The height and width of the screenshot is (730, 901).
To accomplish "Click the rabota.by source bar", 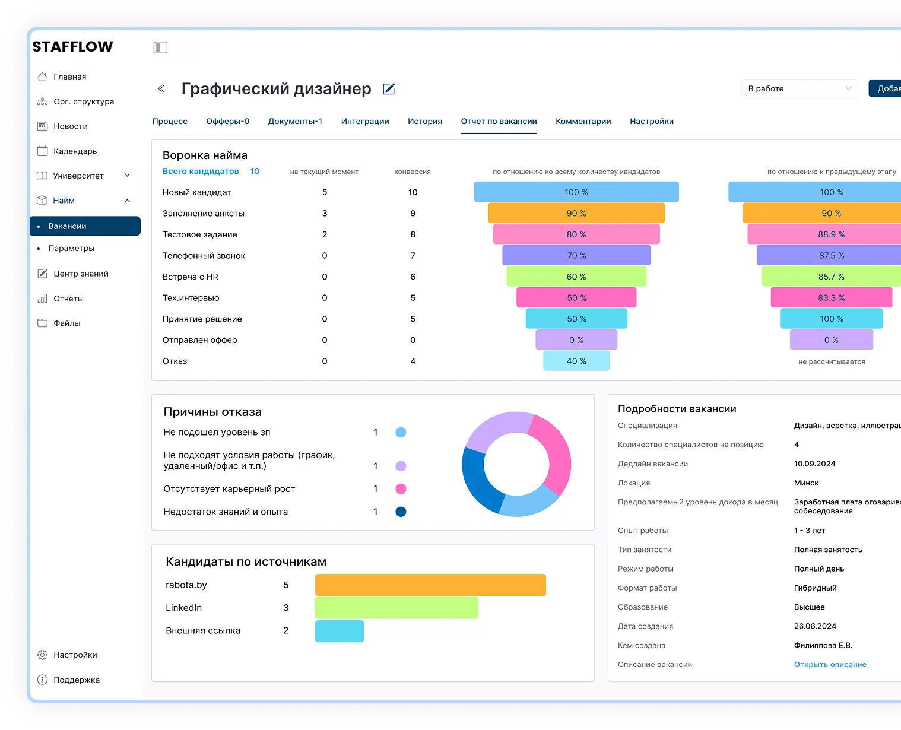I will [430, 585].
